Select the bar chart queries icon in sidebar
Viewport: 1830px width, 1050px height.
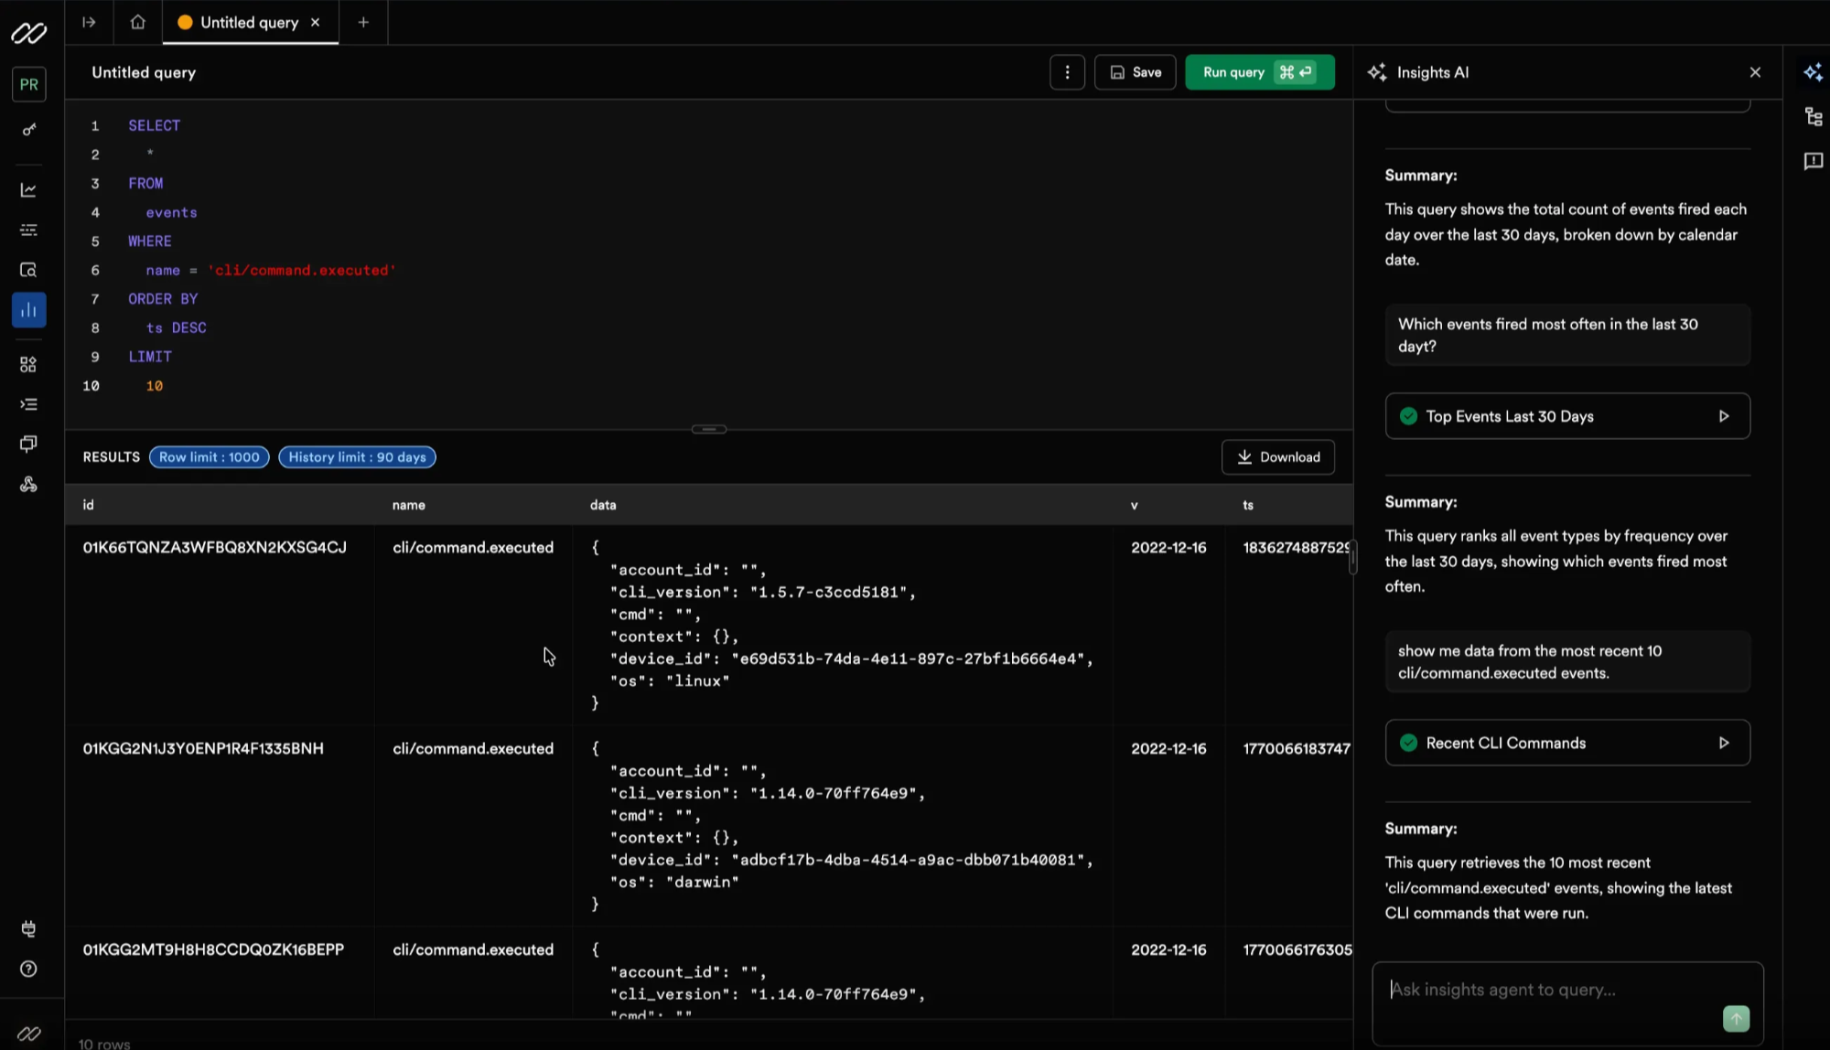pyautogui.click(x=28, y=309)
